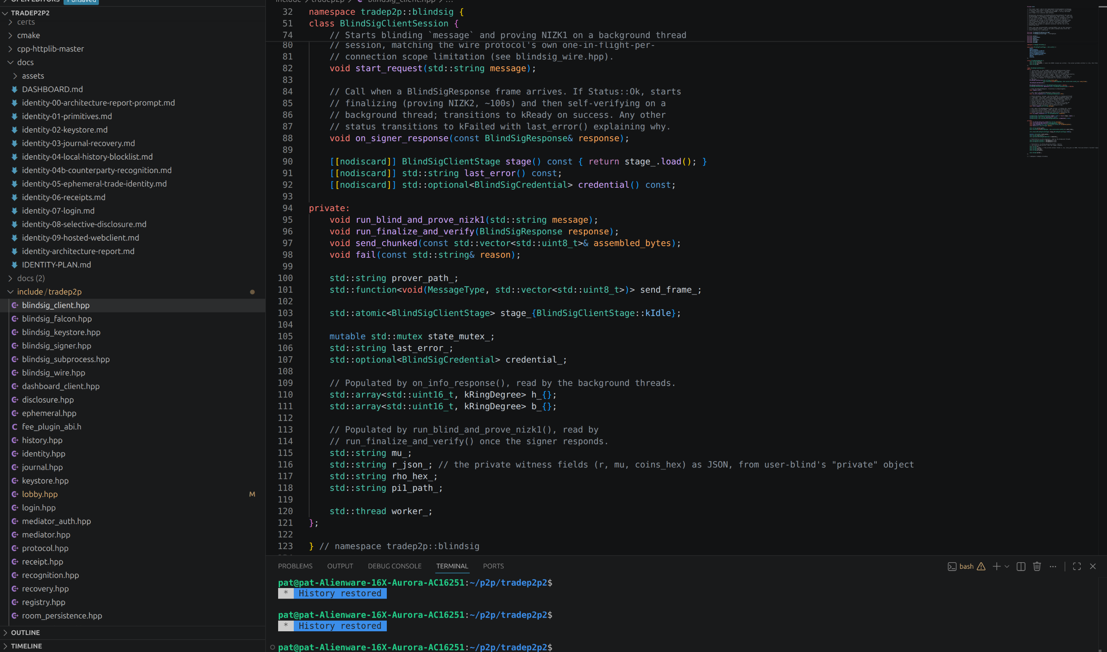Open the terminal panel's more actions menu
This screenshot has width=1107, height=652.
pos(1053,566)
